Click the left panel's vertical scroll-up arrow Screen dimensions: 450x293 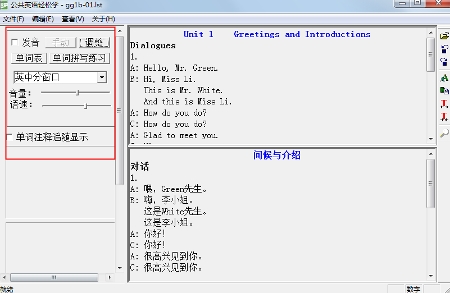pyautogui.click(x=120, y=31)
